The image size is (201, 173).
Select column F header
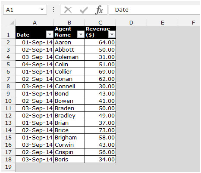coord(189,23)
